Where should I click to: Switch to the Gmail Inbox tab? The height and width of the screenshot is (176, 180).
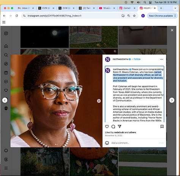pyautogui.click(x=26, y=8)
